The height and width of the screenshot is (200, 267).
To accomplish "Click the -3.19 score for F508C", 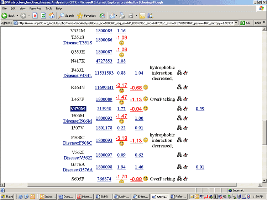I will [121, 138].
